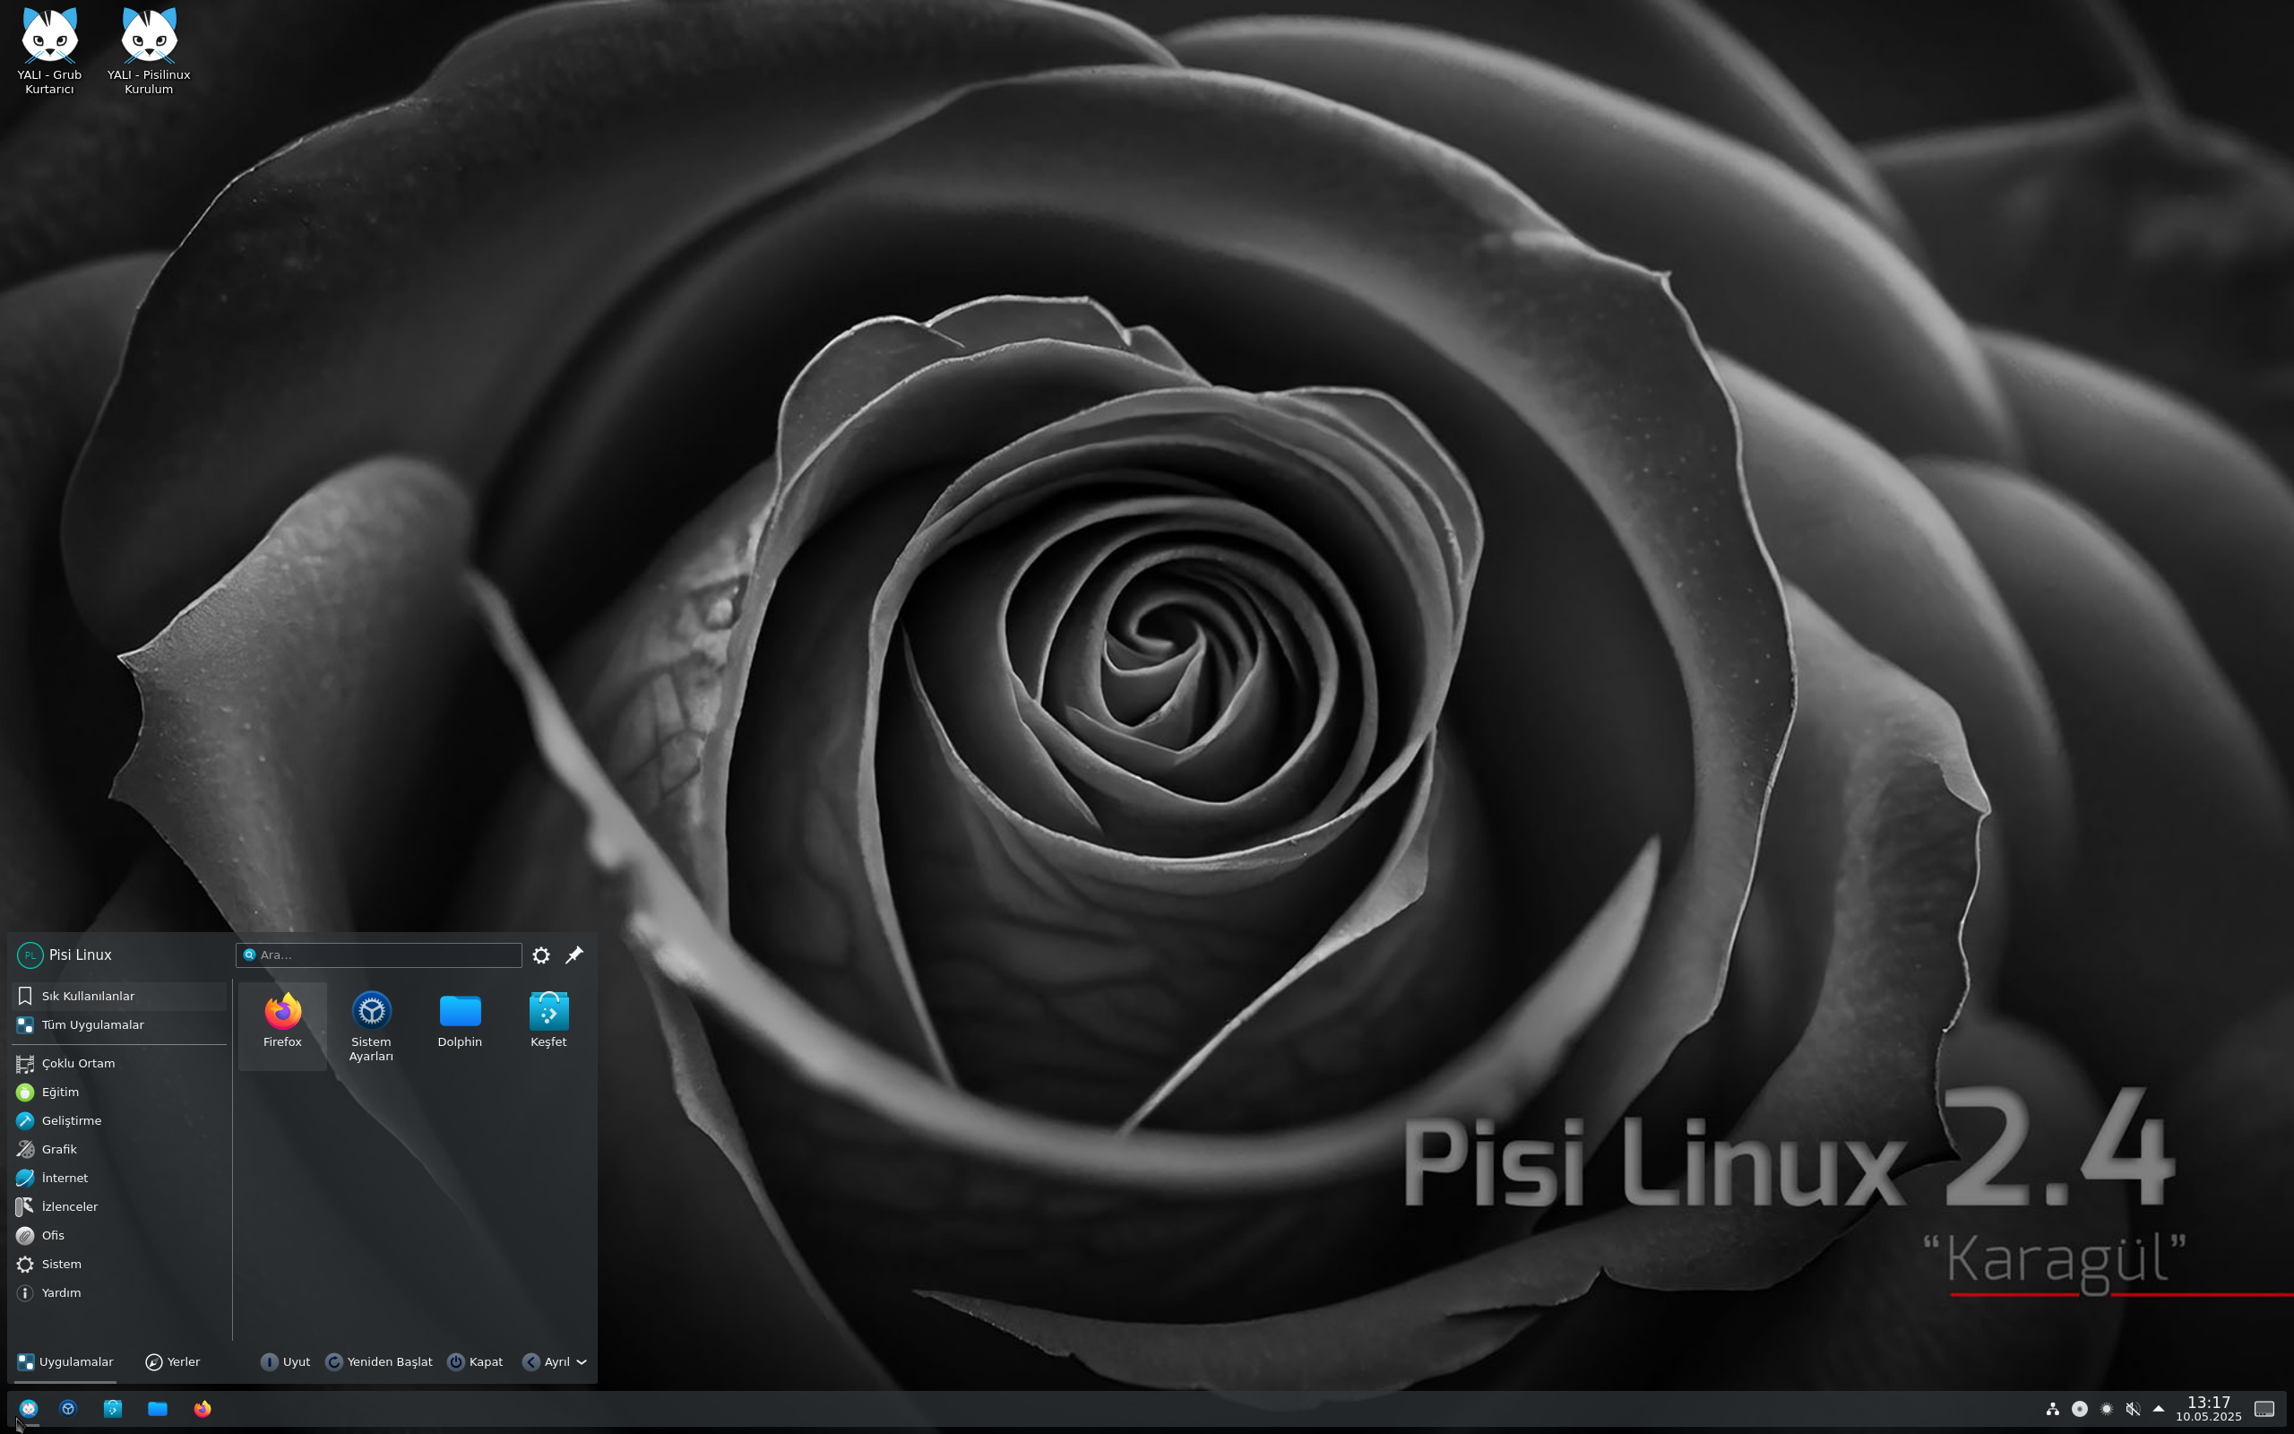Open the Grafik category
The image size is (2294, 1434).
click(x=119, y=1148)
